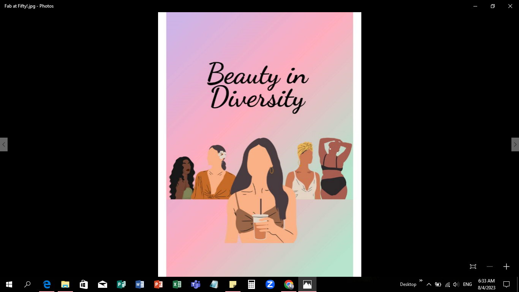519x292 pixels.
Task: Click the Show desktop strip
Action: click(x=518, y=284)
